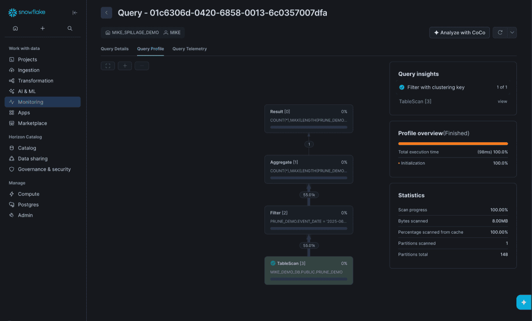Click the MIKE_SPILLAGE_DEMO warehouse label
The image size is (532, 321).
132,33
